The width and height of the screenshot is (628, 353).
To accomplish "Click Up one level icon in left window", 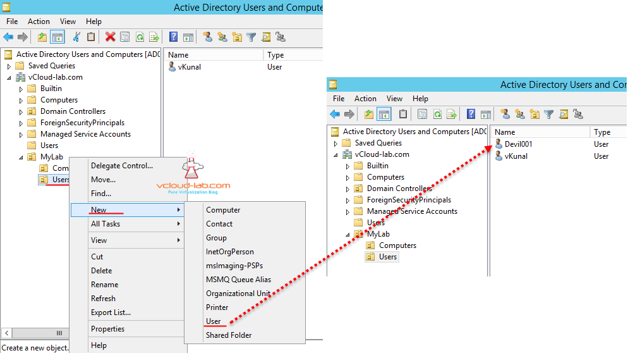I will click(42, 37).
